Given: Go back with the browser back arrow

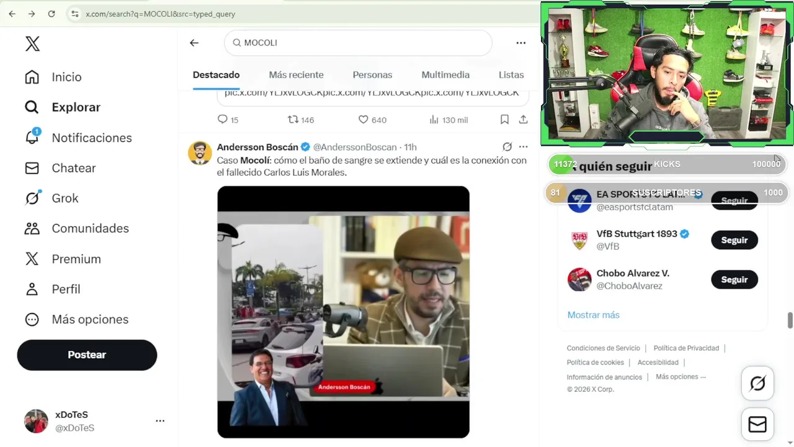Looking at the screenshot, I should click(x=12, y=14).
